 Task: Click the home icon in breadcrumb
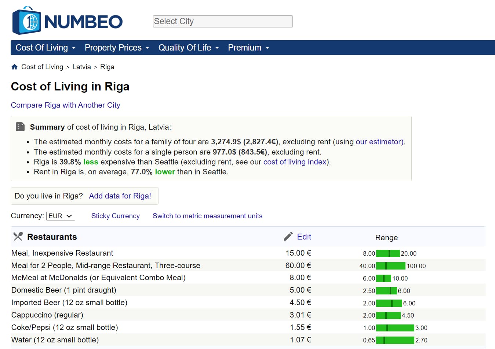pos(15,67)
